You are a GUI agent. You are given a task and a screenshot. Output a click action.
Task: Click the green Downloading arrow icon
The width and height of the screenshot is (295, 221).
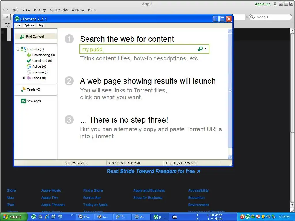(29, 55)
